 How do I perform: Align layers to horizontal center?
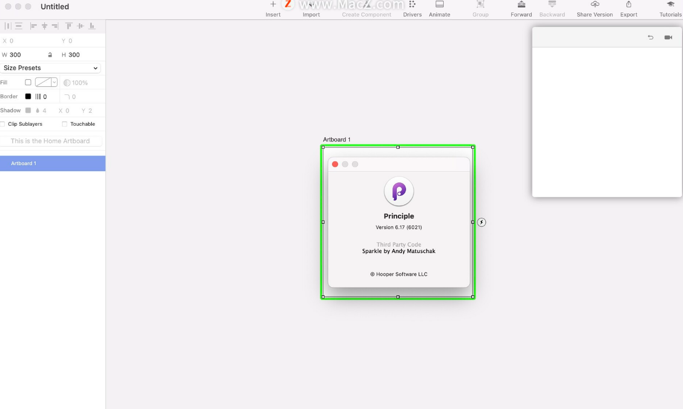point(44,26)
